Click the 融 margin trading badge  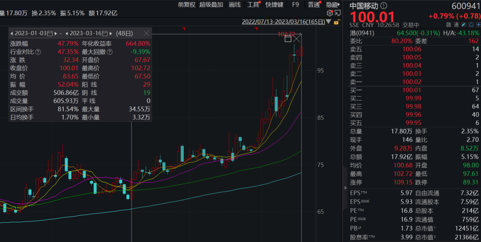pos(449,25)
